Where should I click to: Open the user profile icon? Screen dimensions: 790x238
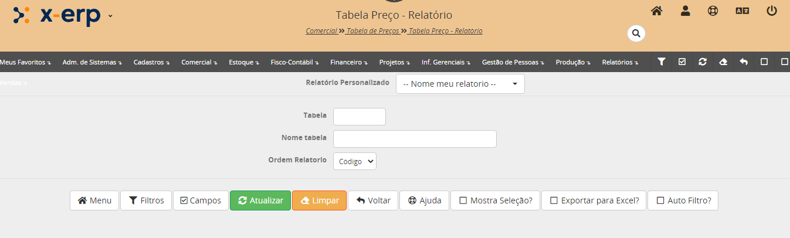coord(685,11)
